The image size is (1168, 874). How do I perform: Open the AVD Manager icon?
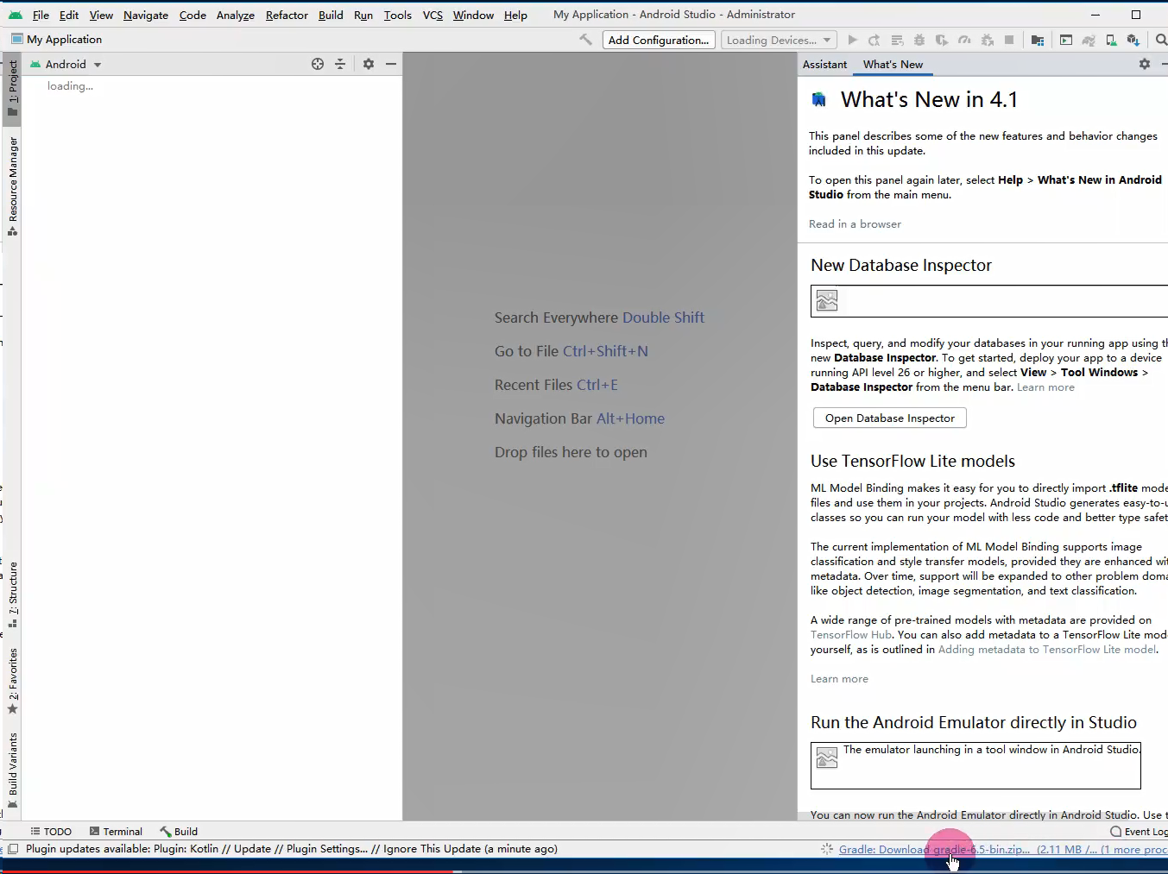click(x=1111, y=40)
